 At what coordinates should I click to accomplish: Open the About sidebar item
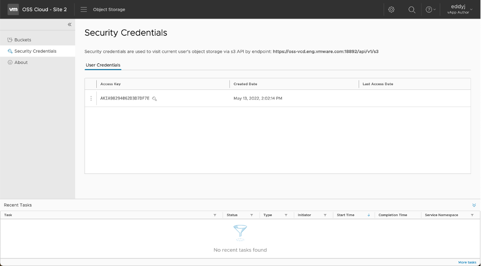(x=21, y=62)
